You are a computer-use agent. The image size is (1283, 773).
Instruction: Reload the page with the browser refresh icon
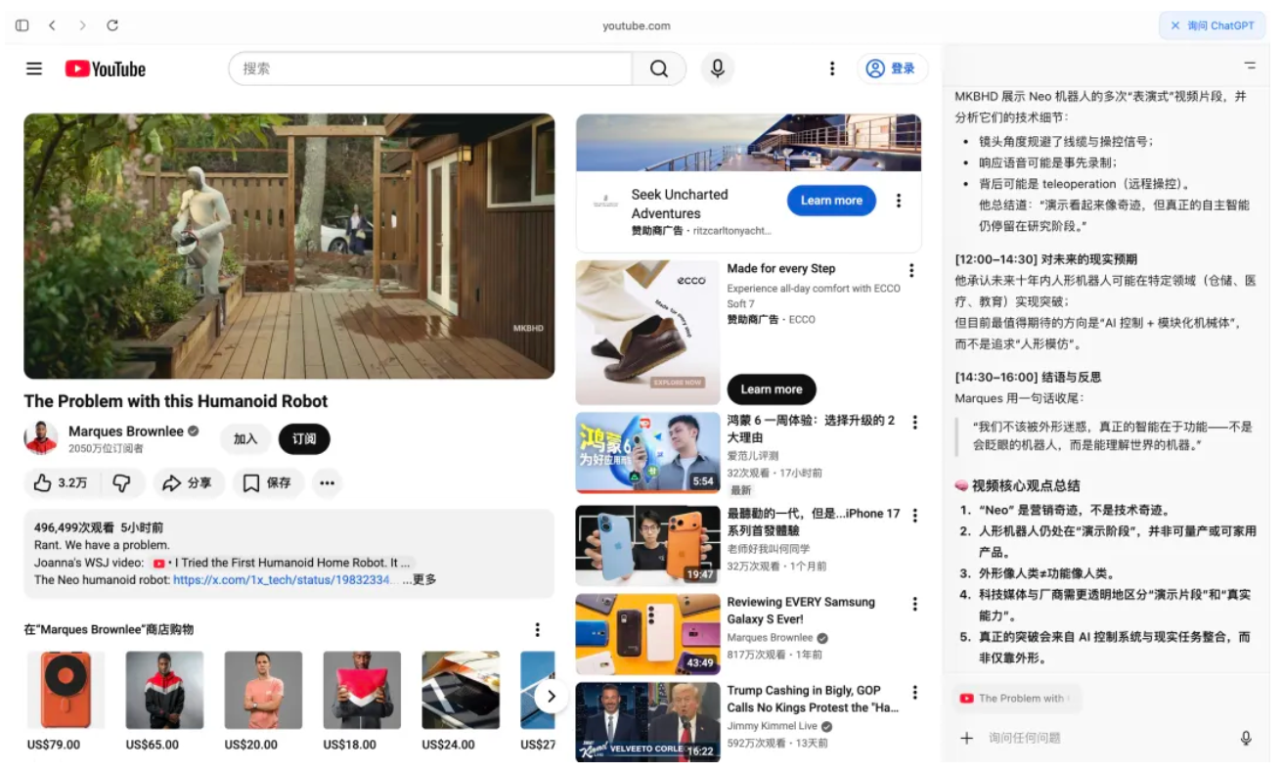point(113,26)
